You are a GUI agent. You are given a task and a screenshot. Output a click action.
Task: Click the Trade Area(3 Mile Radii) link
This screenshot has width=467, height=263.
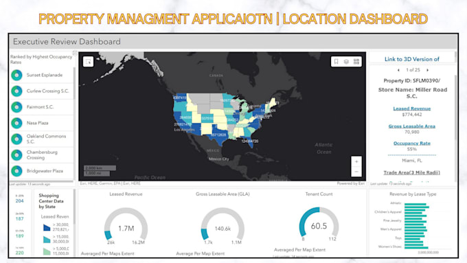pyautogui.click(x=411, y=172)
